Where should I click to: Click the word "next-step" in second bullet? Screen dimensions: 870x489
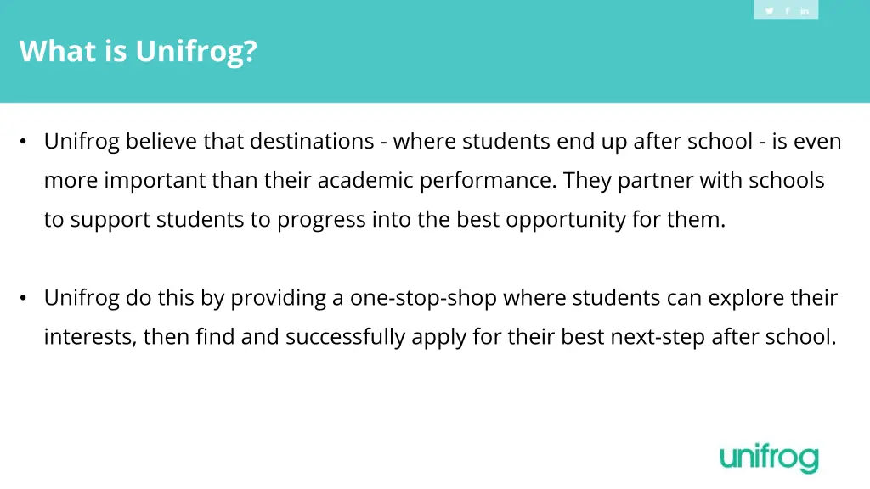(x=658, y=337)
